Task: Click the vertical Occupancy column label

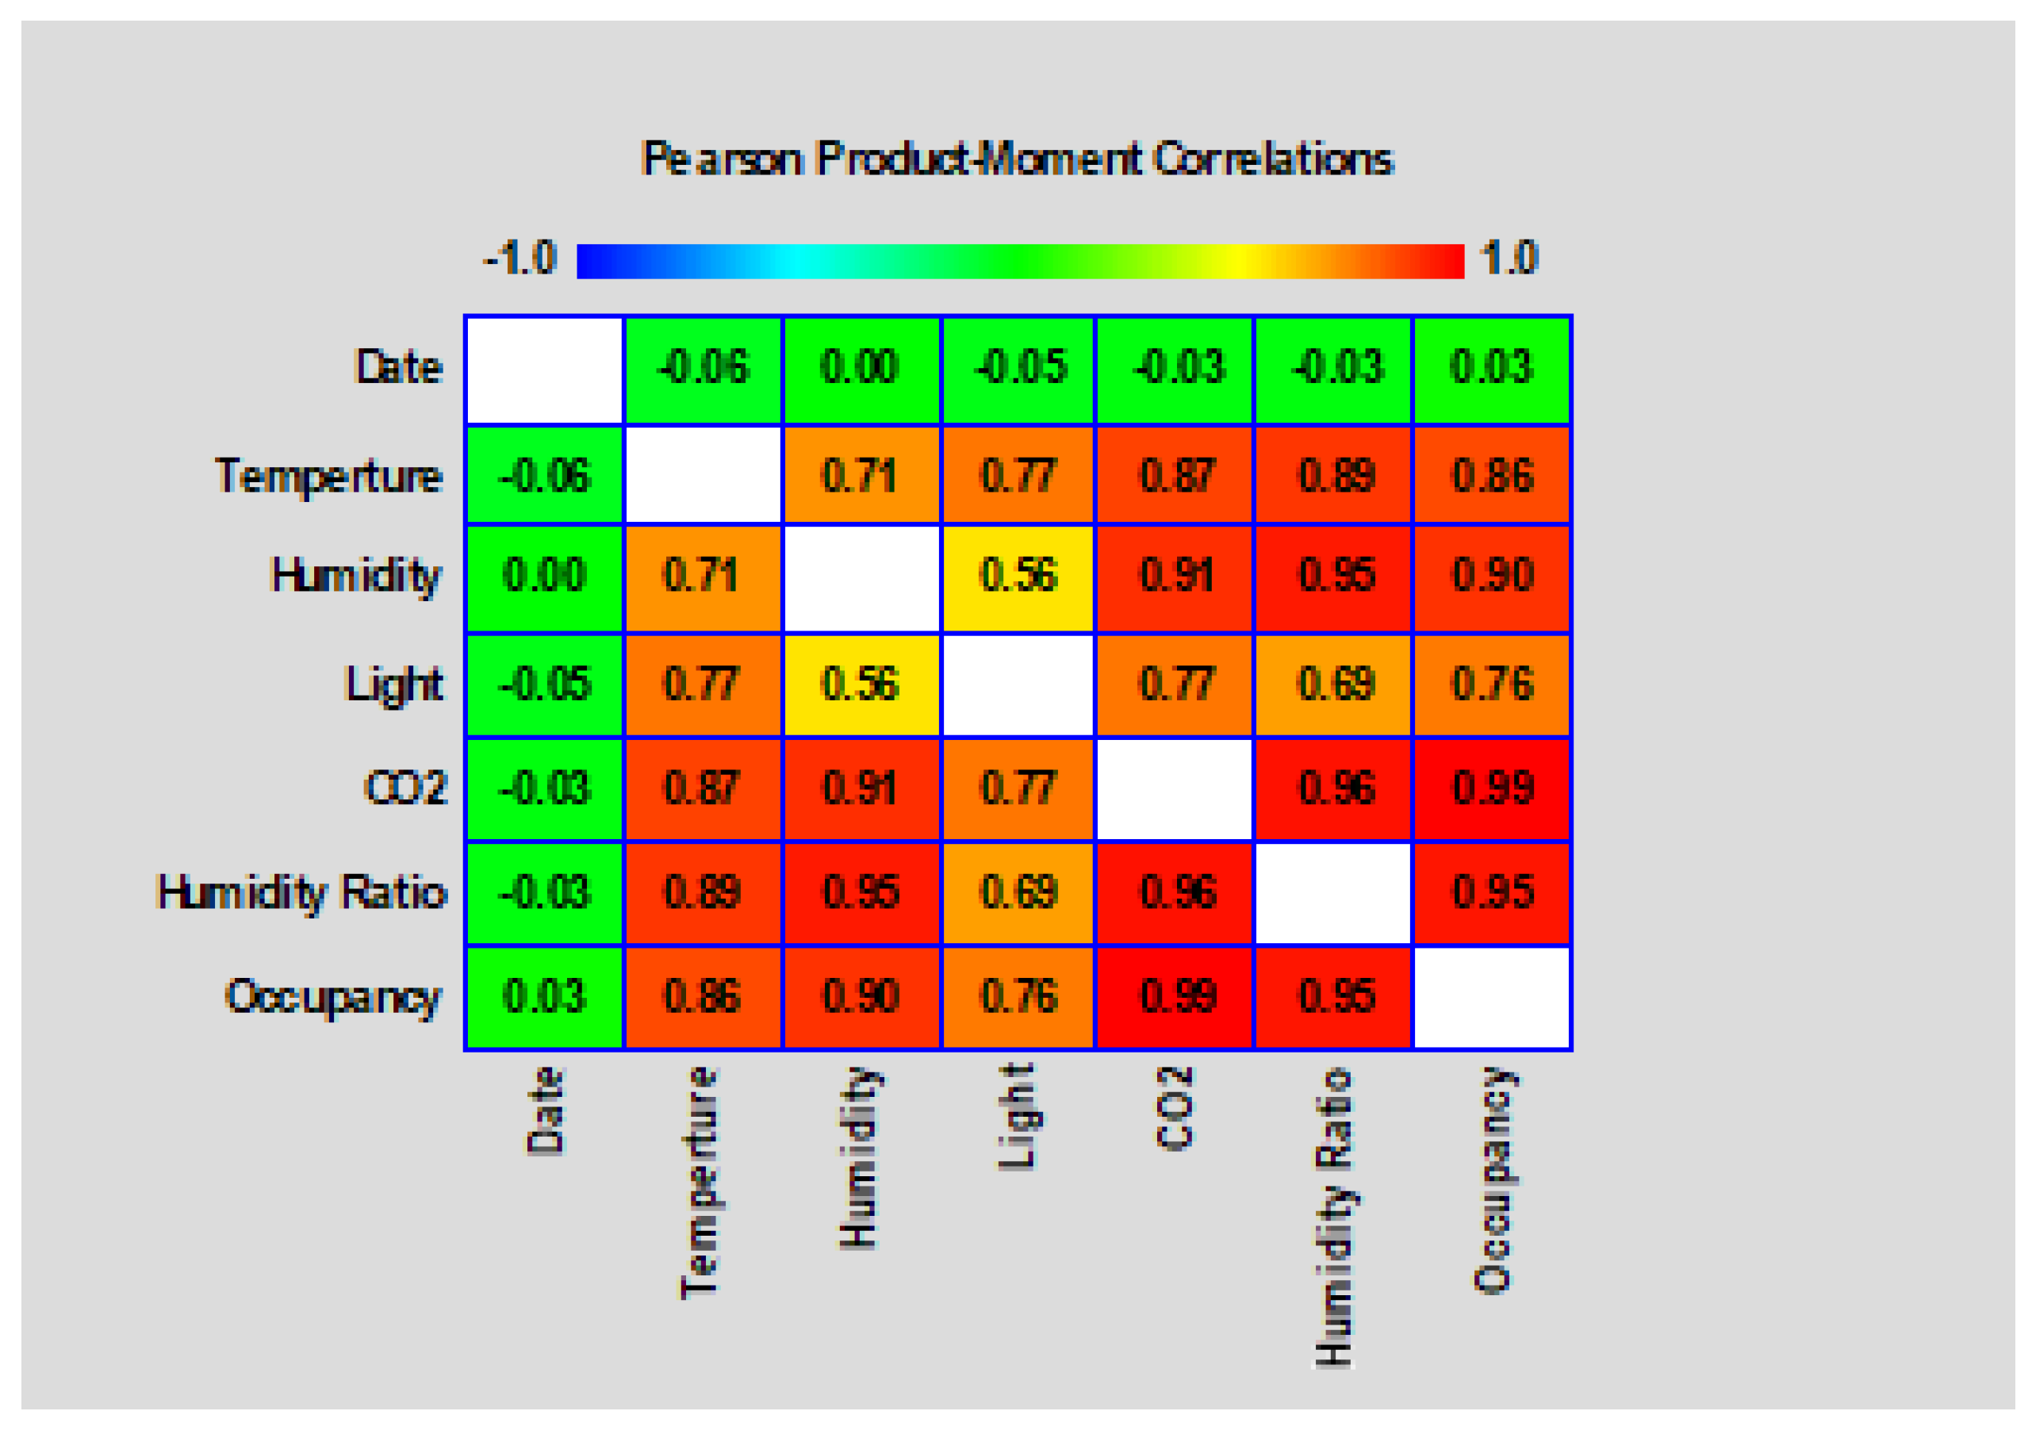Action: coord(1494,1179)
